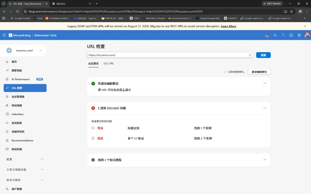Image resolution: width=311 pixels, height=194 pixels.
Task: Open IndexNow in the sidebar
Action: coord(25,114)
